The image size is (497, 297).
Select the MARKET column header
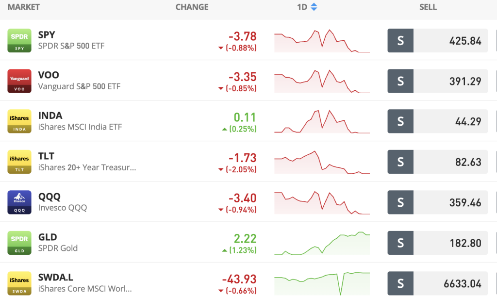[x=23, y=7]
